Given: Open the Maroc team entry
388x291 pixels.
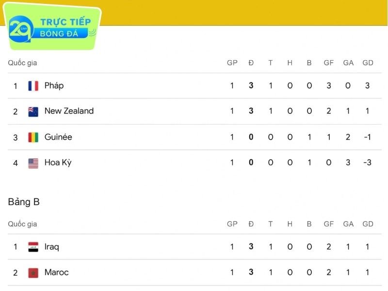Looking at the screenshot, I should point(56,273).
